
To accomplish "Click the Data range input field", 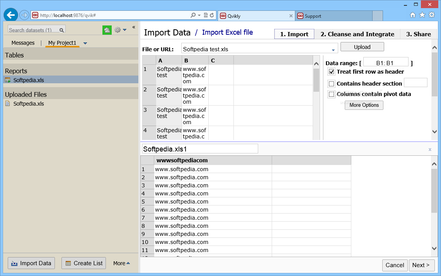I will pyautogui.click(x=386, y=63).
